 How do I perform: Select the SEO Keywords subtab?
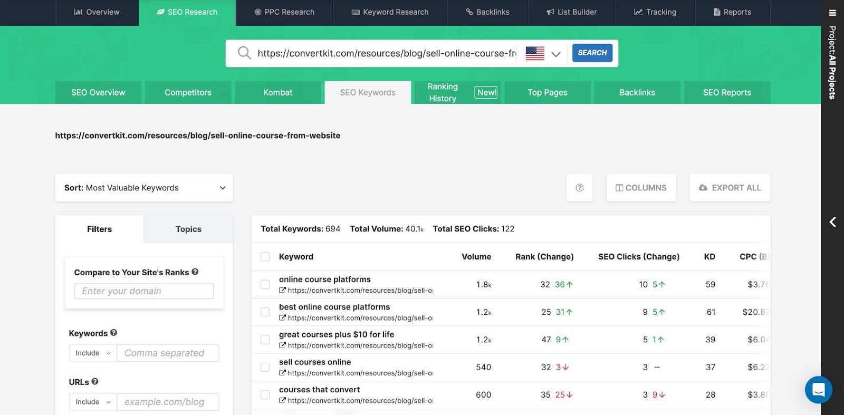point(368,92)
